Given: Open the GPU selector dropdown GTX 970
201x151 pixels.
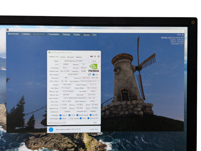Looking at the screenshot, I should (63, 123).
